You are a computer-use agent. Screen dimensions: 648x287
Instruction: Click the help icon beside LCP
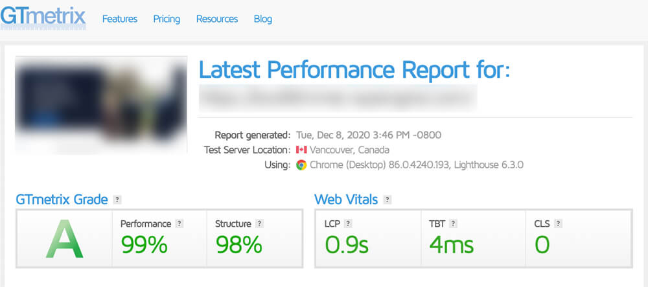pos(348,224)
